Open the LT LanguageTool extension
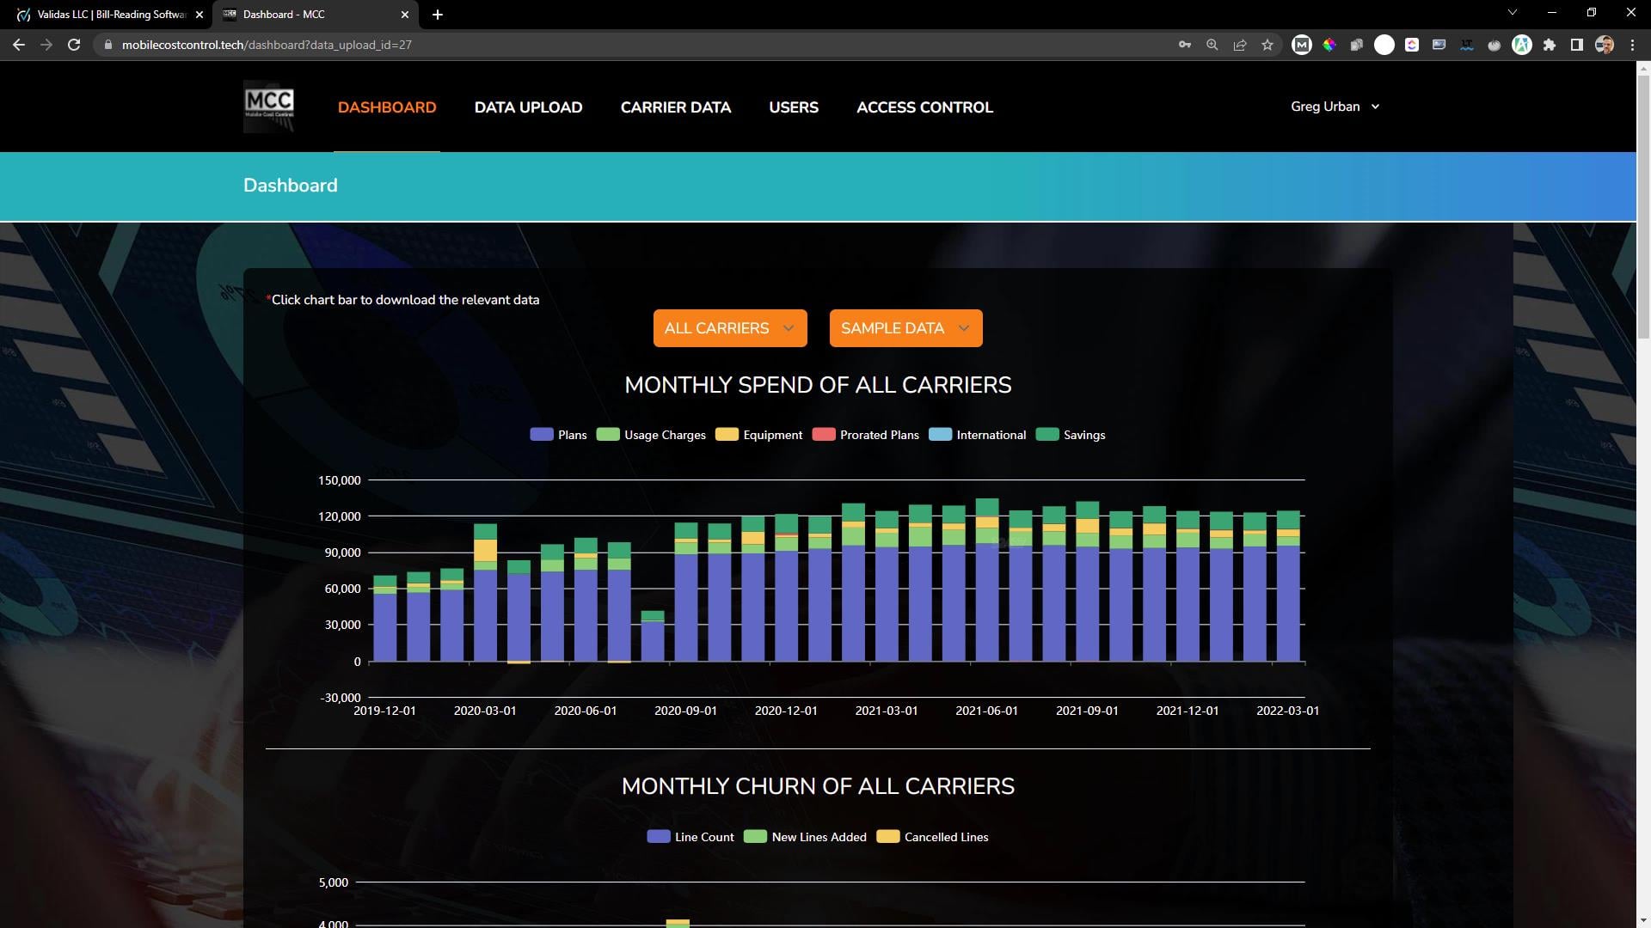1651x928 pixels. (1467, 45)
